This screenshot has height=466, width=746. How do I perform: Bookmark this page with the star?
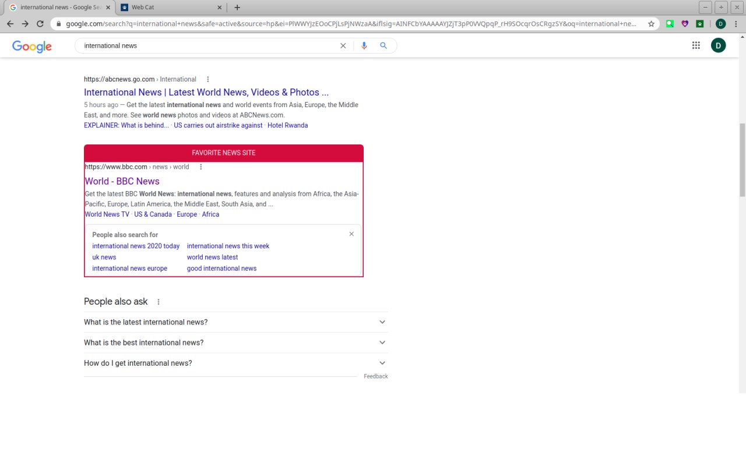(x=651, y=24)
